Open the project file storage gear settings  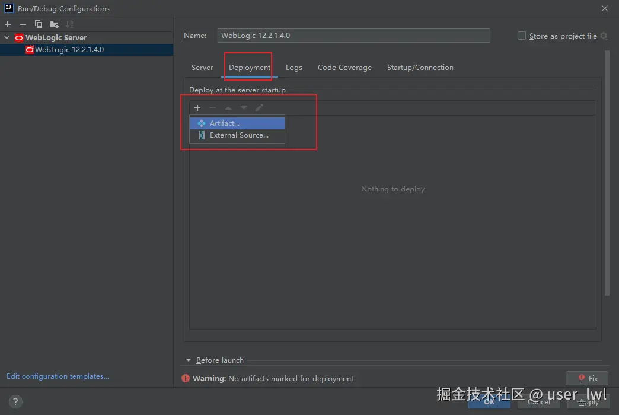604,36
